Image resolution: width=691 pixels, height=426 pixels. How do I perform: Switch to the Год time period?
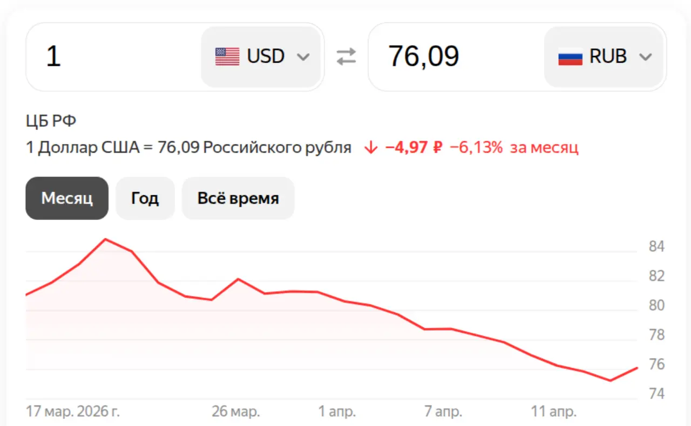[x=145, y=198]
